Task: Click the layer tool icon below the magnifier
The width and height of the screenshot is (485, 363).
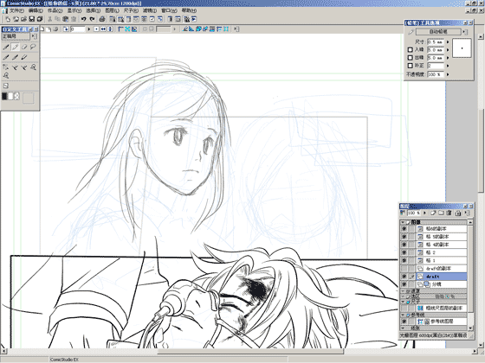Action: [x=6, y=86]
